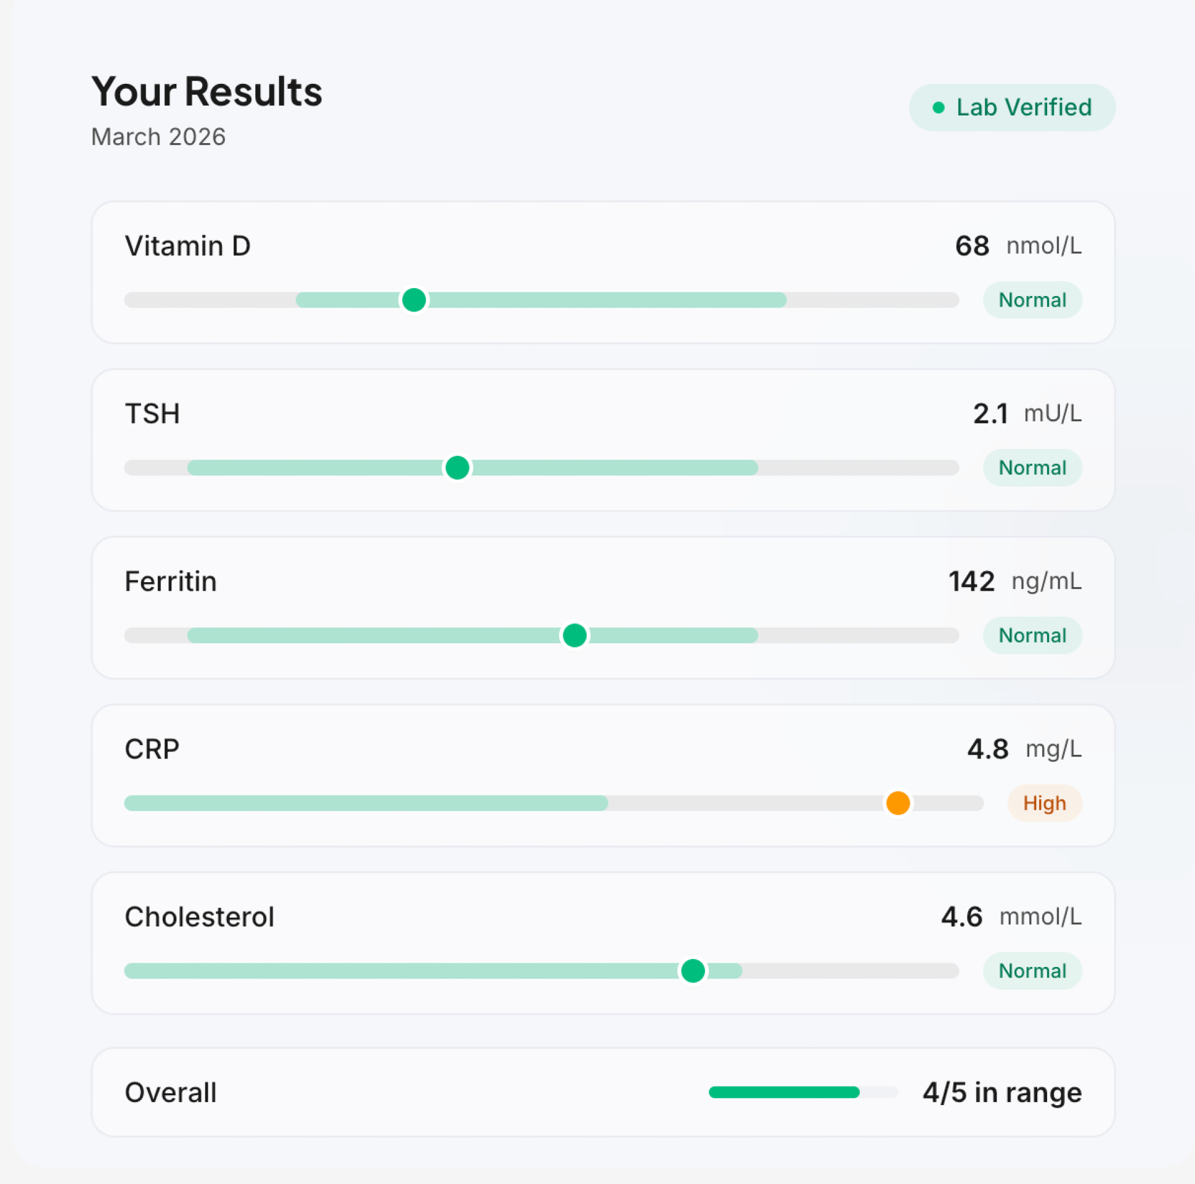This screenshot has width=1195, height=1184.
Task: Click the Vitamin D slider marker
Action: click(414, 300)
